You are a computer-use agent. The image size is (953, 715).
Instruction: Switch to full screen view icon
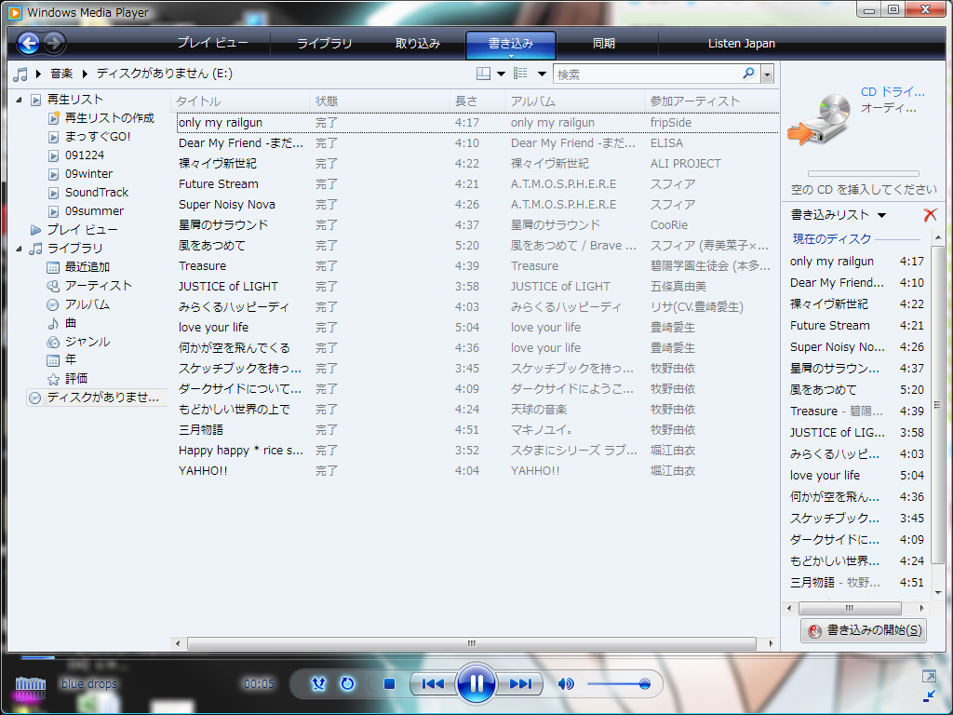[x=929, y=676]
